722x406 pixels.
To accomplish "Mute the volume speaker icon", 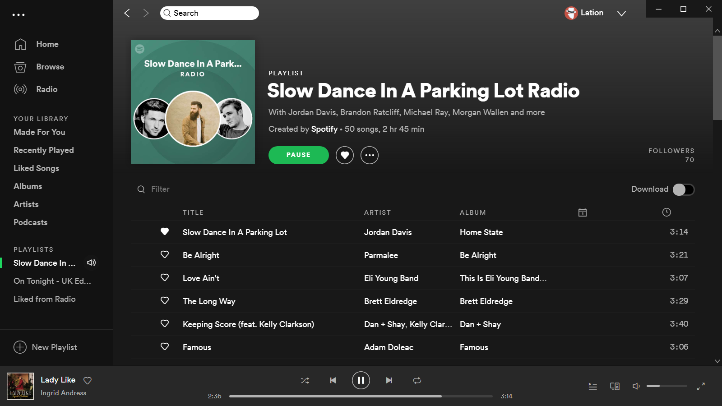I will (636, 386).
